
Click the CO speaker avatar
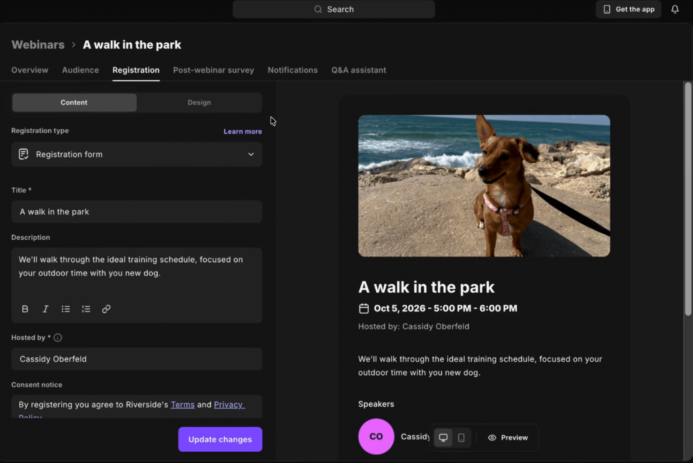376,436
